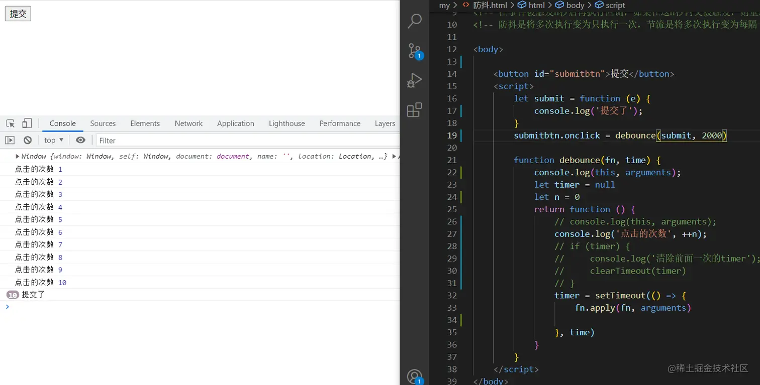
Task: Click 'debounce(submit, 2000)' call in the code
Action: coord(671,136)
